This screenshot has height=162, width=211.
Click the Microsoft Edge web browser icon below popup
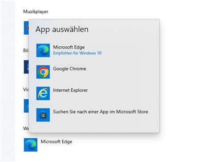[x=31, y=145]
